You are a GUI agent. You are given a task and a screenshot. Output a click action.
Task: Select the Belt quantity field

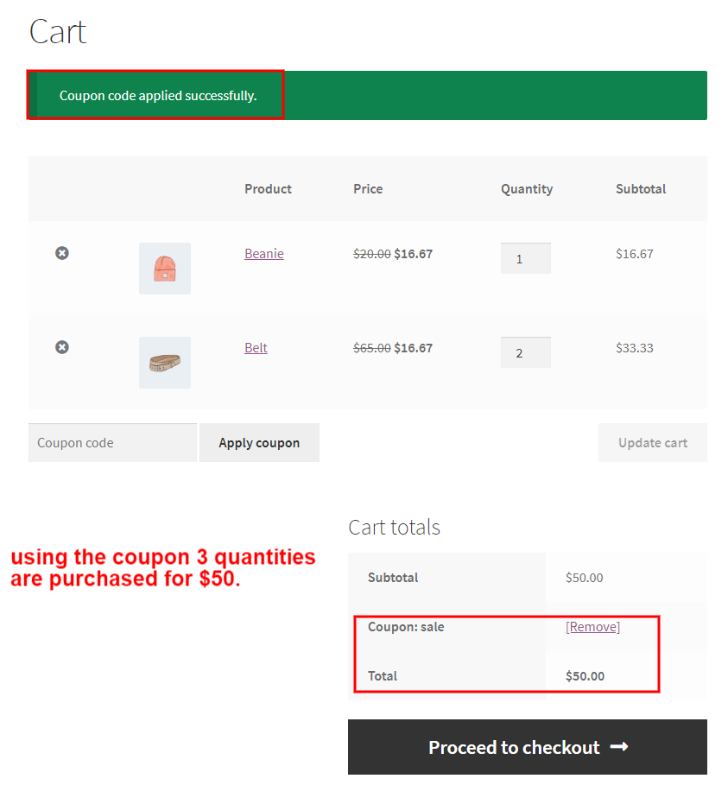point(525,351)
